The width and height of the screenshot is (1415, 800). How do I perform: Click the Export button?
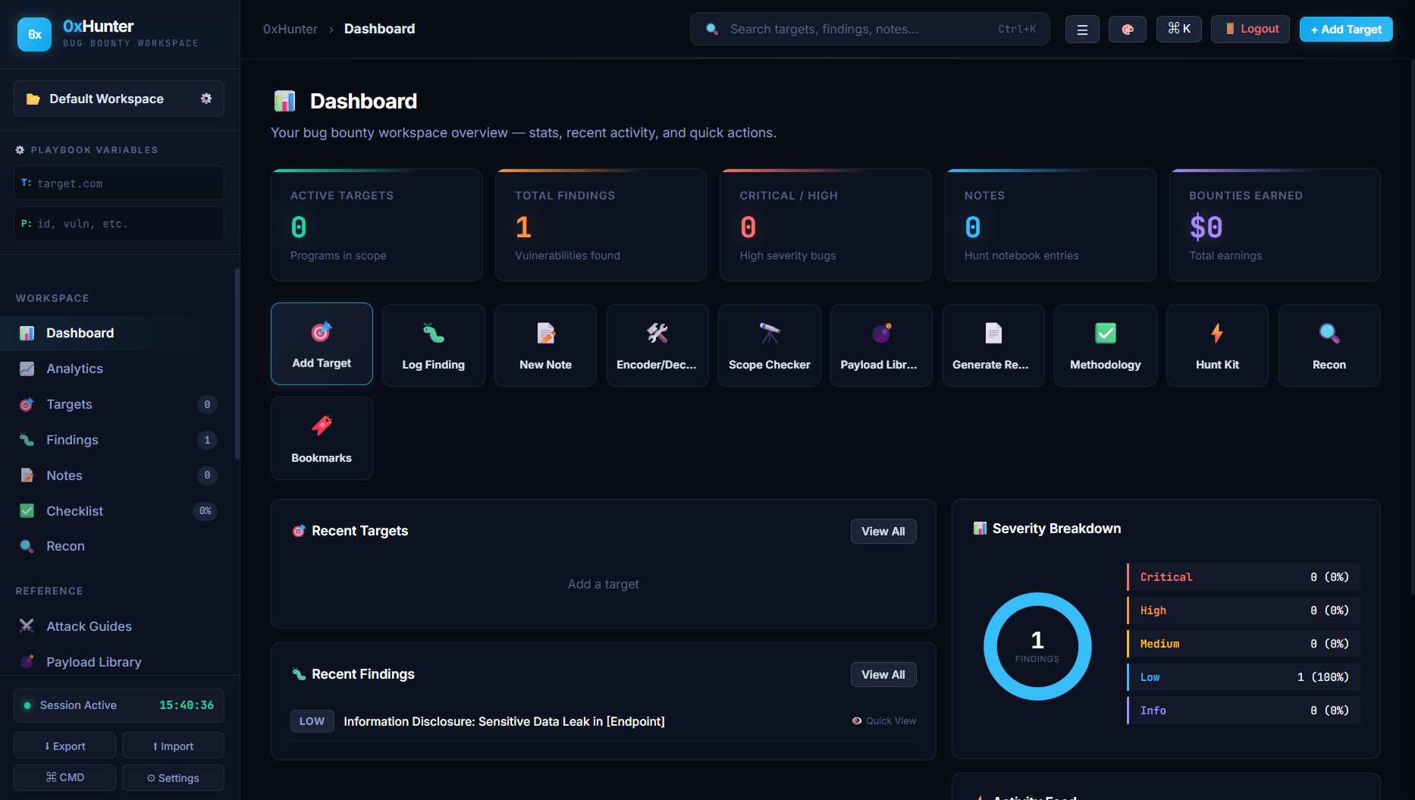click(64, 745)
